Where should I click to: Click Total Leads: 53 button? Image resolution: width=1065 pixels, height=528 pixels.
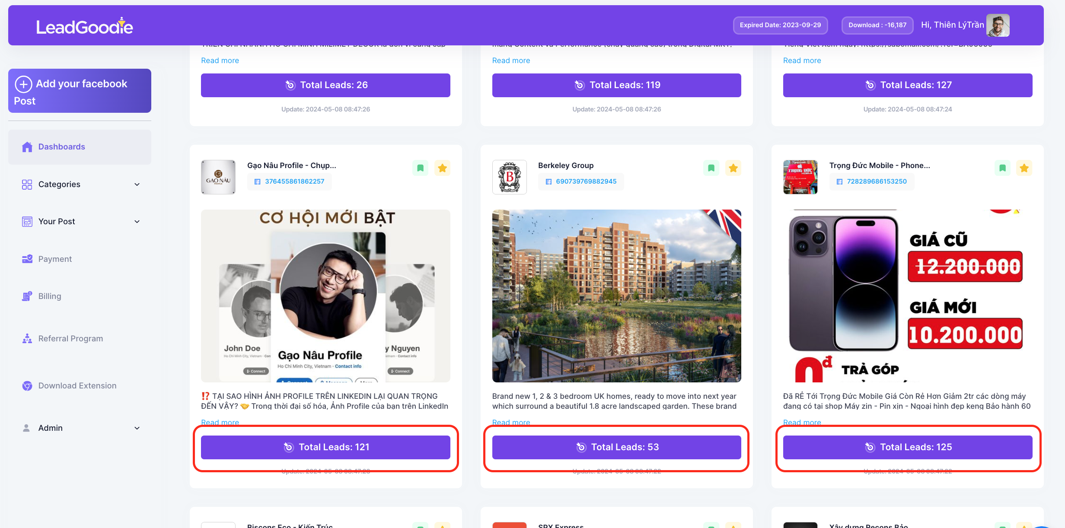coord(616,447)
